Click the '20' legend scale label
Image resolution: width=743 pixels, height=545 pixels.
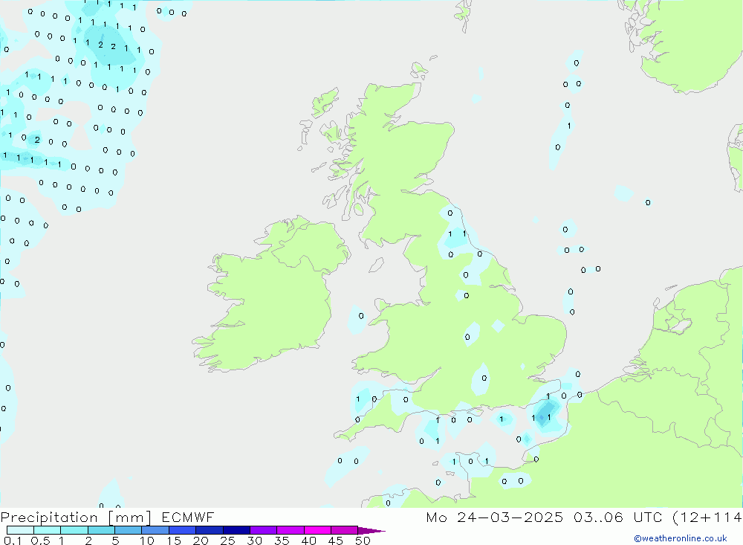[201, 541]
